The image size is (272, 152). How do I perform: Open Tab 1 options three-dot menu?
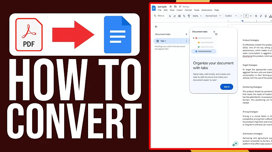point(187,41)
